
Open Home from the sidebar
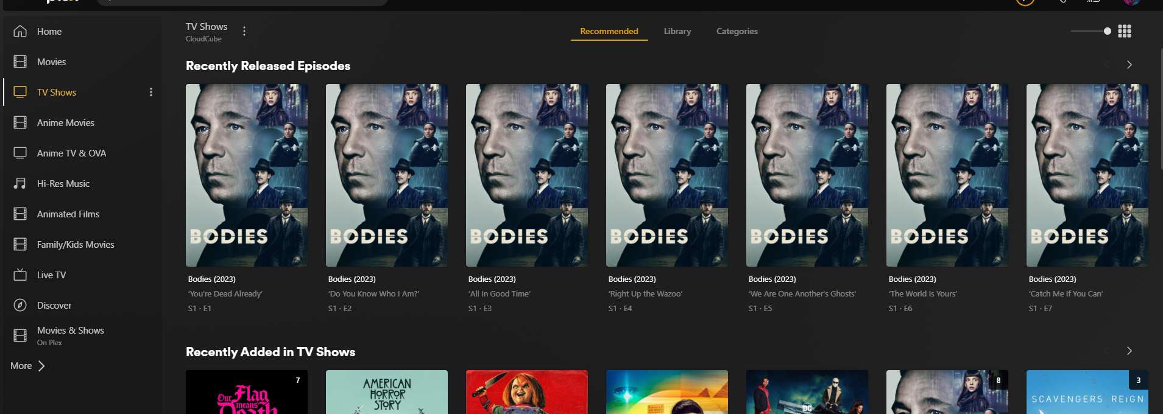[x=49, y=31]
